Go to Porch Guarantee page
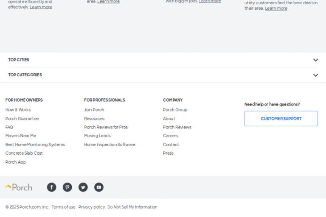Viewport: 326px width, 217px height. 22,119
